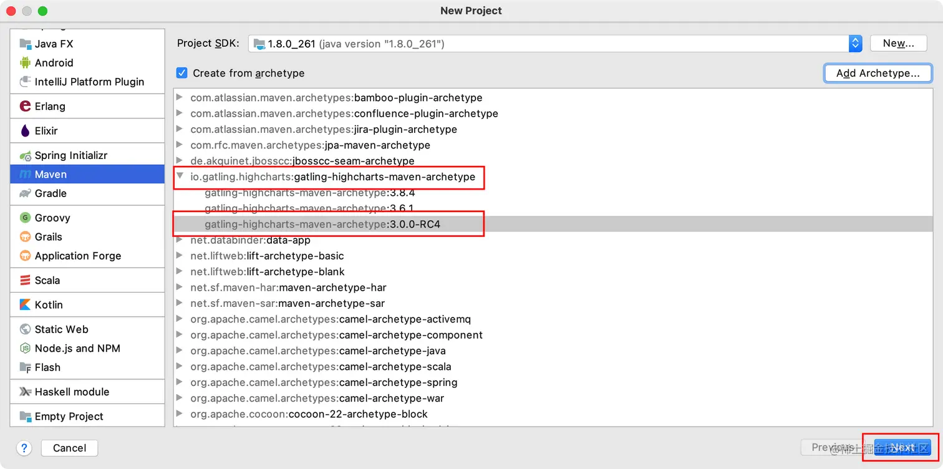Click the Node.js and NPM icon
This screenshot has height=469, width=943.
[25, 348]
